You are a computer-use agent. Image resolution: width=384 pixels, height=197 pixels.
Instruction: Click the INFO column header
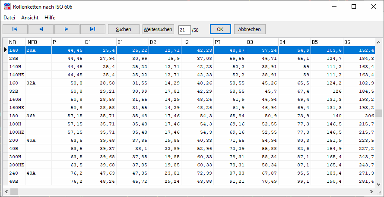[x=38, y=42]
